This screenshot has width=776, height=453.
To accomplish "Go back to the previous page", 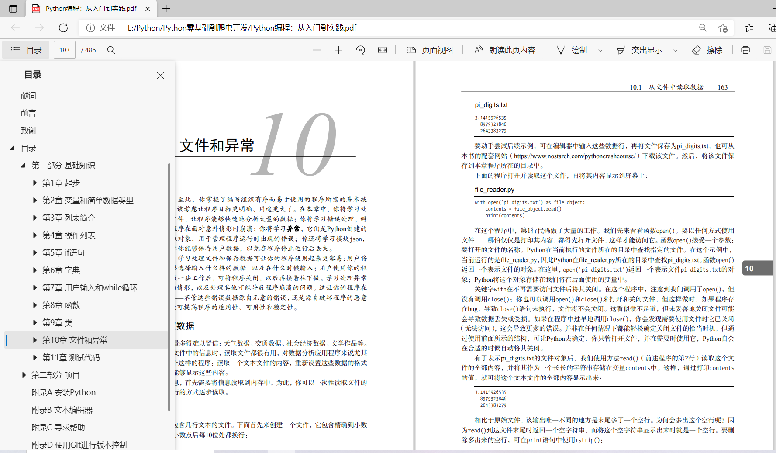I will pos(15,28).
